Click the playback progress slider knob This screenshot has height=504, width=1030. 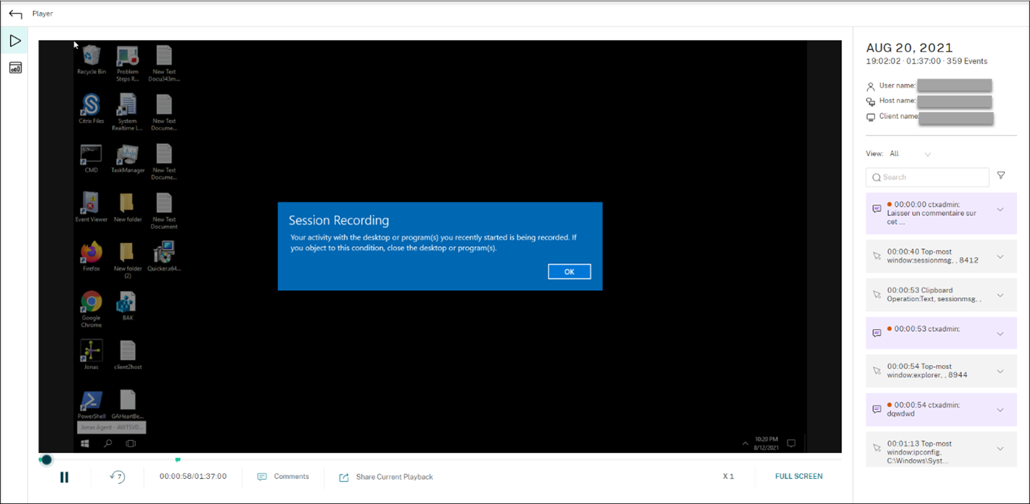(46, 459)
